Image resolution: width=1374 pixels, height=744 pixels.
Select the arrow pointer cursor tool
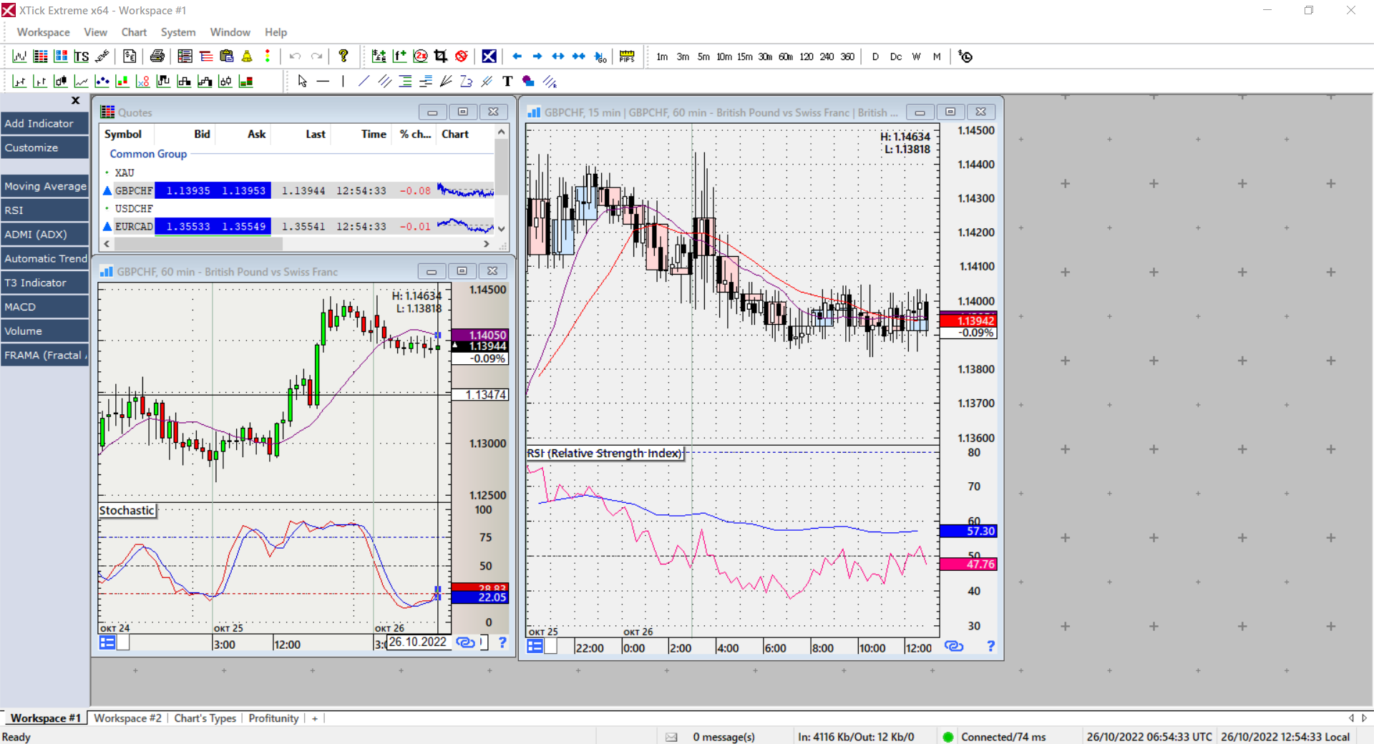(x=302, y=82)
